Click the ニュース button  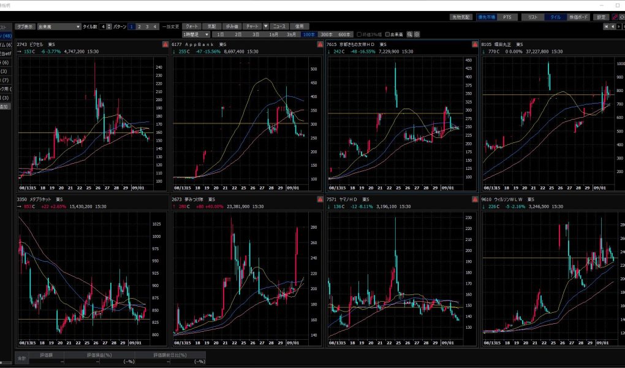click(x=279, y=27)
